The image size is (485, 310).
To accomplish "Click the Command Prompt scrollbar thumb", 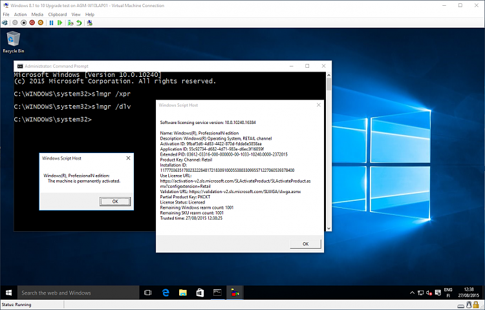I will tap(329, 85).
